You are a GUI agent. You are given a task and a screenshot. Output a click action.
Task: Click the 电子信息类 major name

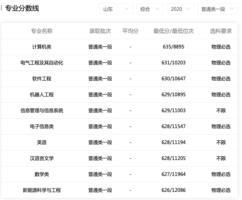click(42, 126)
